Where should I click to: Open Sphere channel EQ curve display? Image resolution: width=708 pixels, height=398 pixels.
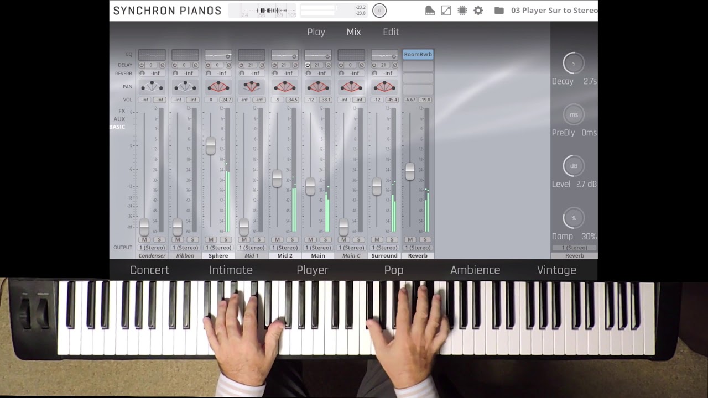coord(218,55)
